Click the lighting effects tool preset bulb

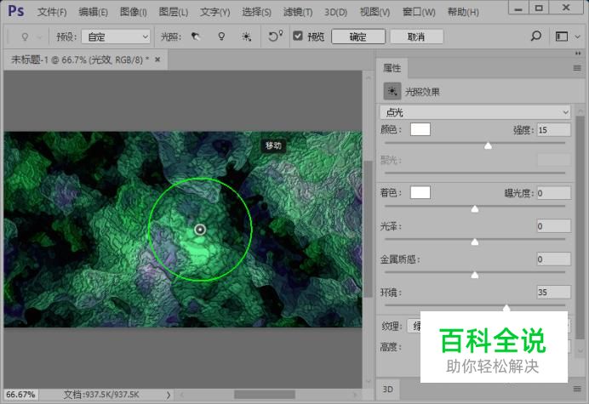[25, 37]
